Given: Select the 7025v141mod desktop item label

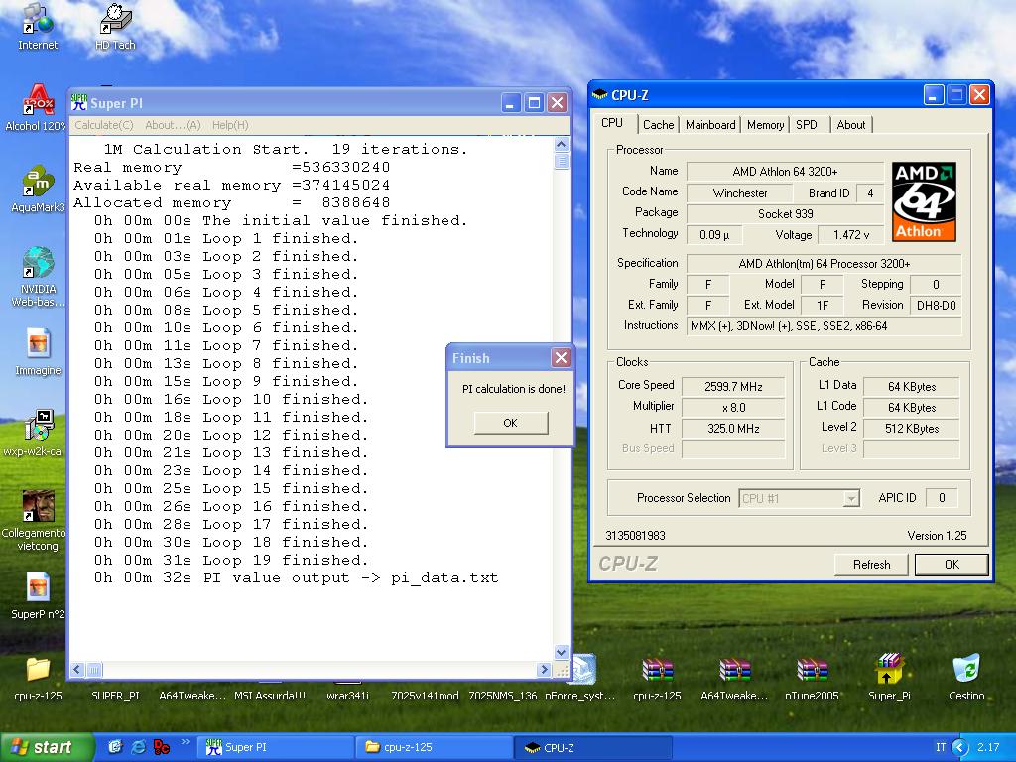Looking at the screenshot, I should (x=425, y=696).
